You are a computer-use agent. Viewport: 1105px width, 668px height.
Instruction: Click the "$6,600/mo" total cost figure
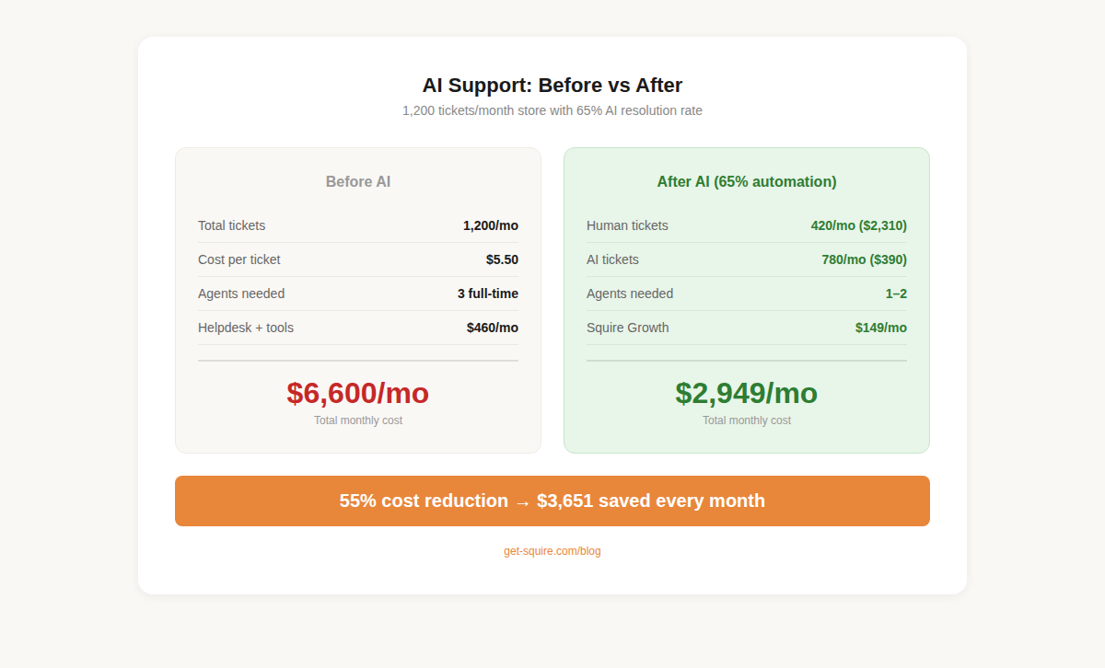point(357,393)
